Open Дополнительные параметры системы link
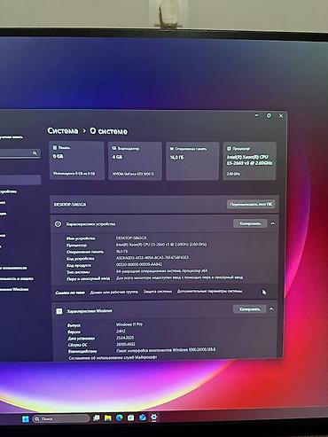The image size is (328, 437). pyautogui.click(x=210, y=291)
